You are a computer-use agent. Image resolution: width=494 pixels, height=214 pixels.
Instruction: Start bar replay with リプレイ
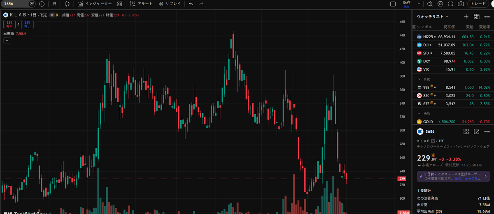coord(169,4)
